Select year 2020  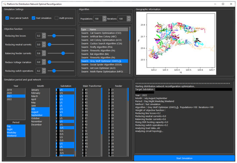(16, 93)
